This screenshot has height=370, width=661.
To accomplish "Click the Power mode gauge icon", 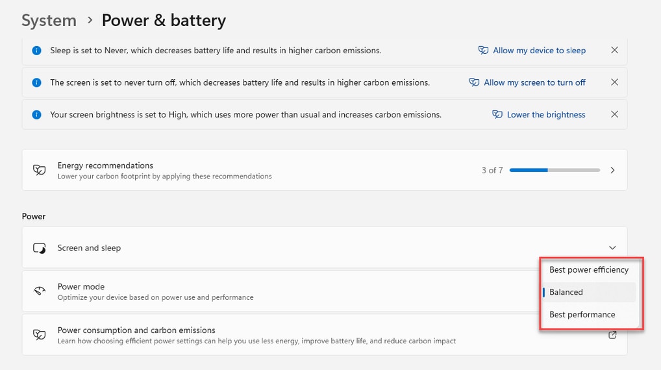I will click(39, 291).
